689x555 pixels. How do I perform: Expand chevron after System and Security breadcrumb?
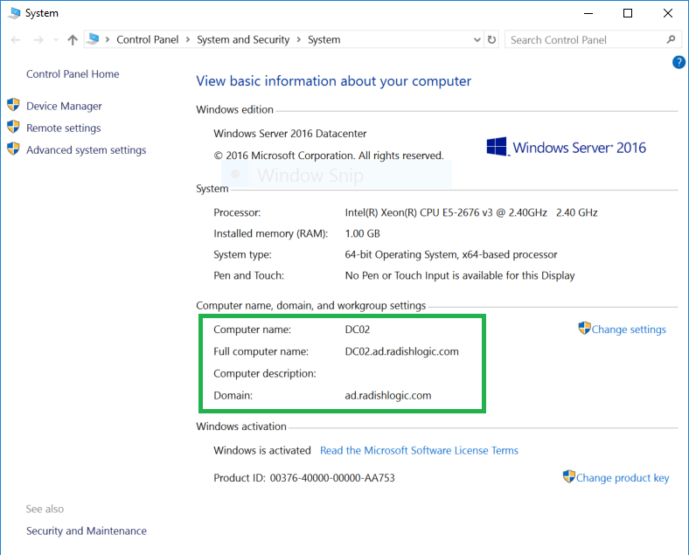[299, 39]
